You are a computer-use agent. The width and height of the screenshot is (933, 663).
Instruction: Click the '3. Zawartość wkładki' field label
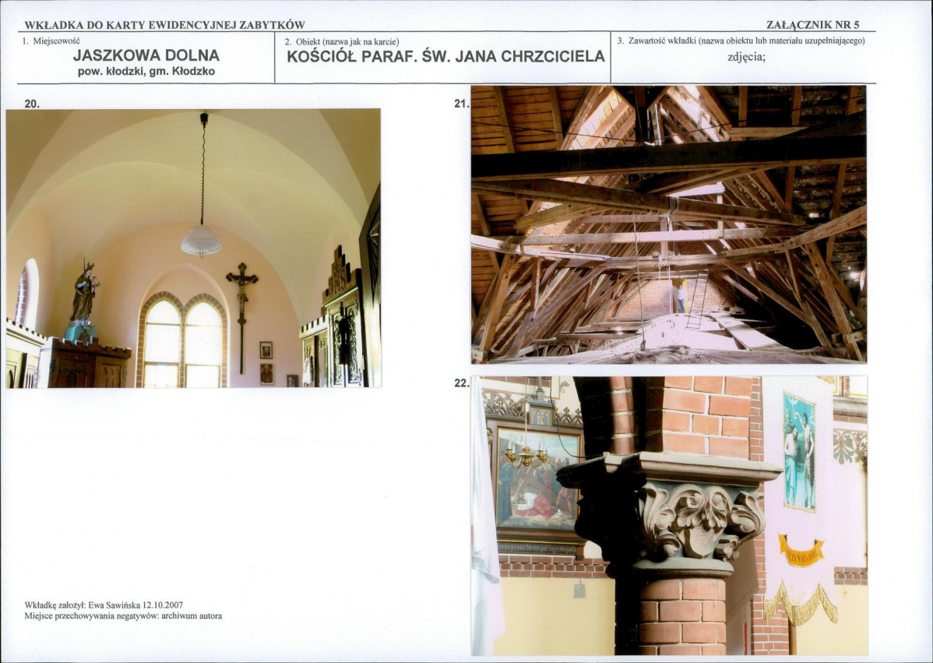[x=741, y=41]
